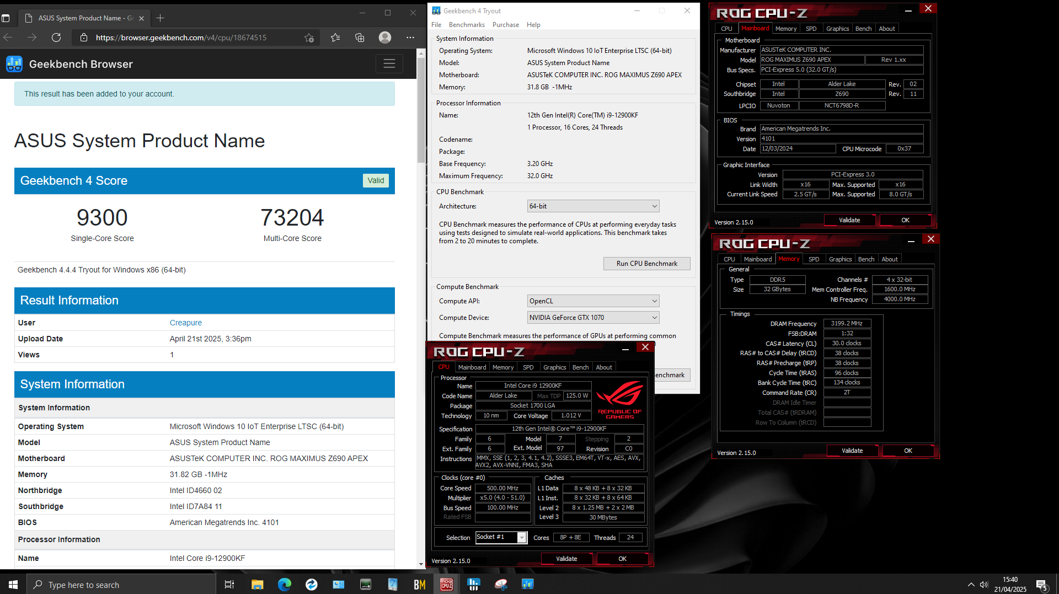Open the Snipping Tool scissors taskbar icon
This screenshot has width=1059, height=594.
coord(501,585)
